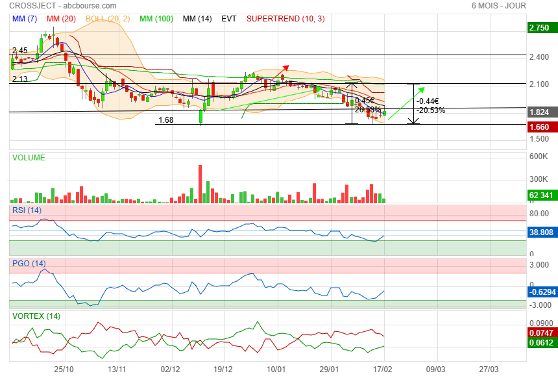Click the 80.00 RSI axis label
Screen dimensions: 558x376
pyautogui.click(x=539, y=214)
